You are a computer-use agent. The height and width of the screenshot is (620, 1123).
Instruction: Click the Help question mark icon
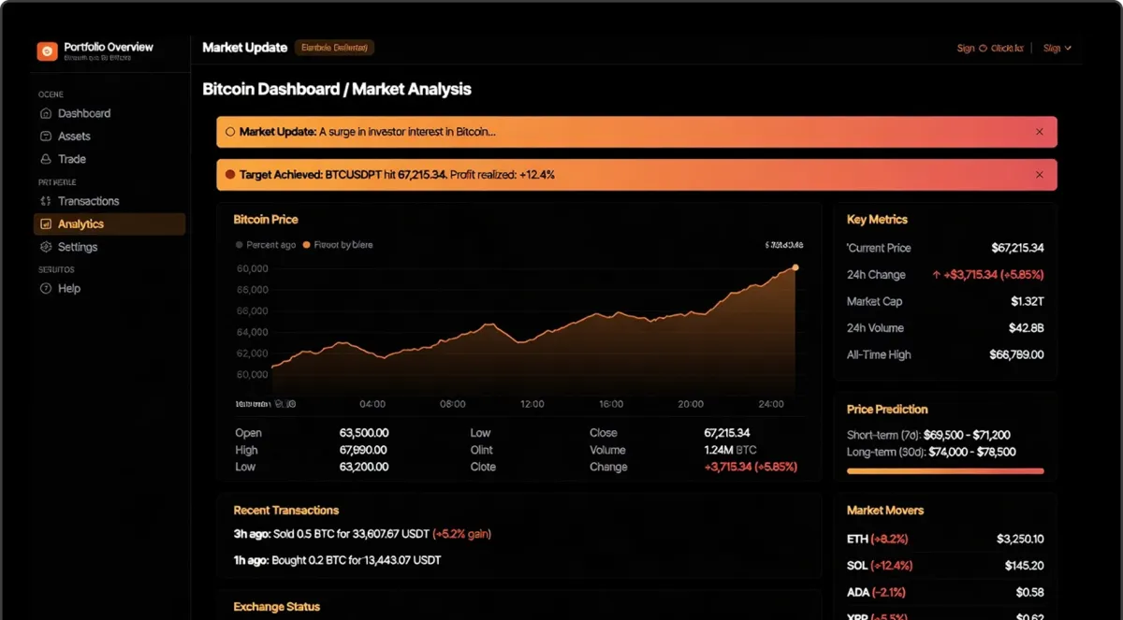point(46,289)
